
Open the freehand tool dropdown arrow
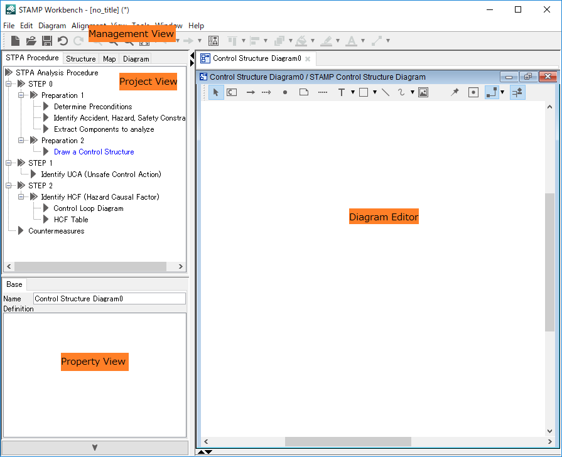point(413,92)
